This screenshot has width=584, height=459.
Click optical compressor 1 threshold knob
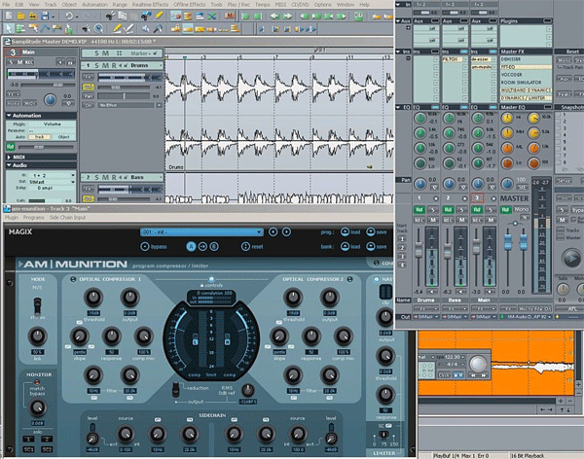point(93,297)
